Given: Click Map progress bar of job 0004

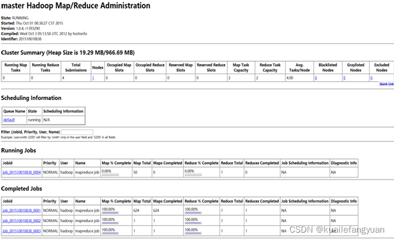Looking at the screenshot, I should [110, 175].
